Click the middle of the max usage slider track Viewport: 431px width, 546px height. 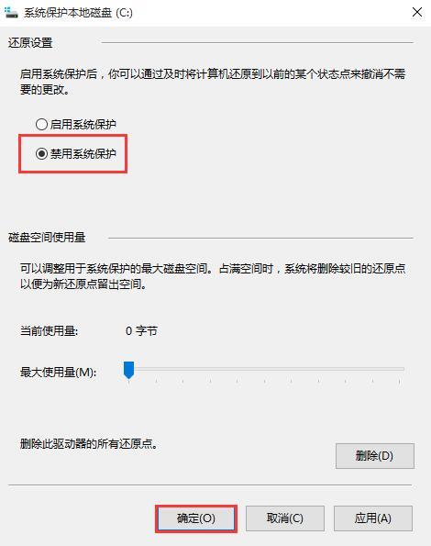click(264, 369)
